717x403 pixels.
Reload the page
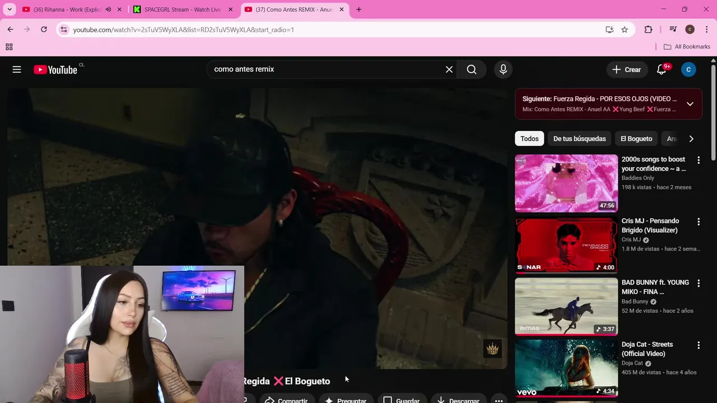(x=44, y=30)
